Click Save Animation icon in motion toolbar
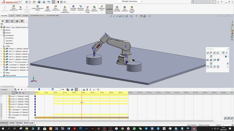 tap(68, 90)
